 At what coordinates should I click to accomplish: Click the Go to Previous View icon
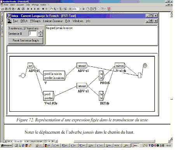pyautogui.click(x=43, y=9)
